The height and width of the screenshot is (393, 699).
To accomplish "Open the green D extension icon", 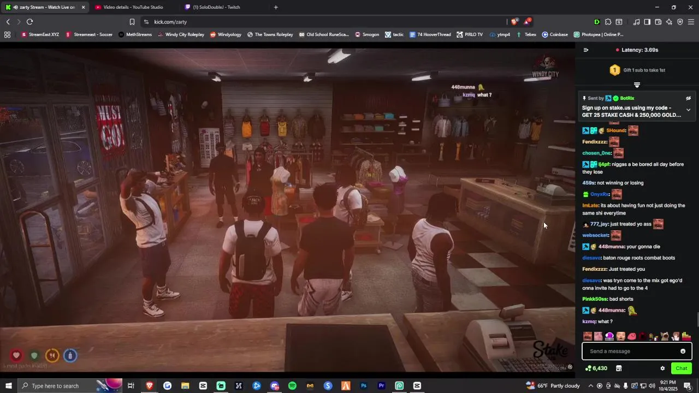I will (x=597, y=22).
